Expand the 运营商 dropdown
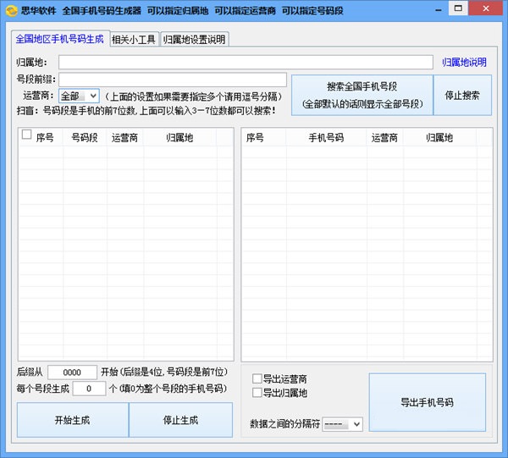This screenshot has width=508, height=458. tap(92, 97)
